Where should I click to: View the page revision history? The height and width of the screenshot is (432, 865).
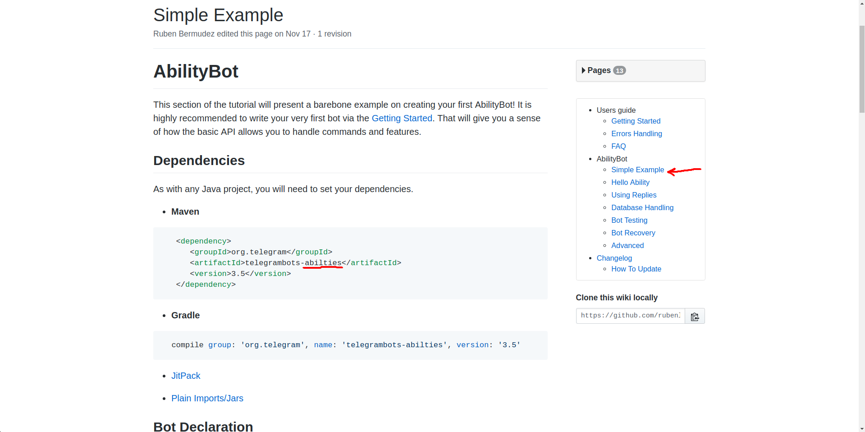click(334, 34)
